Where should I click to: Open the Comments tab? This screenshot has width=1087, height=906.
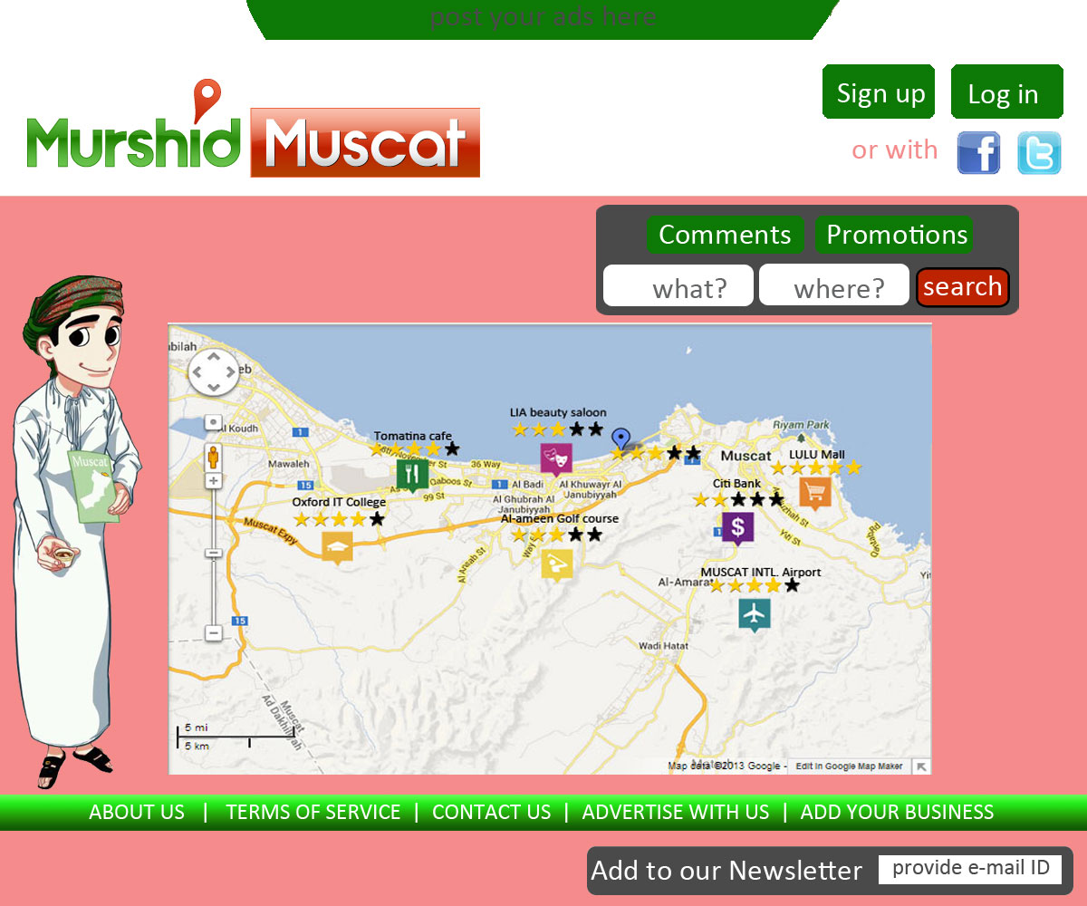coord(725,235)
